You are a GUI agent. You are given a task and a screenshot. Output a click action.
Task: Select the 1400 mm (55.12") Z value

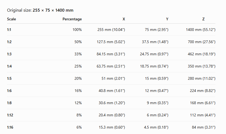point(201,30)
